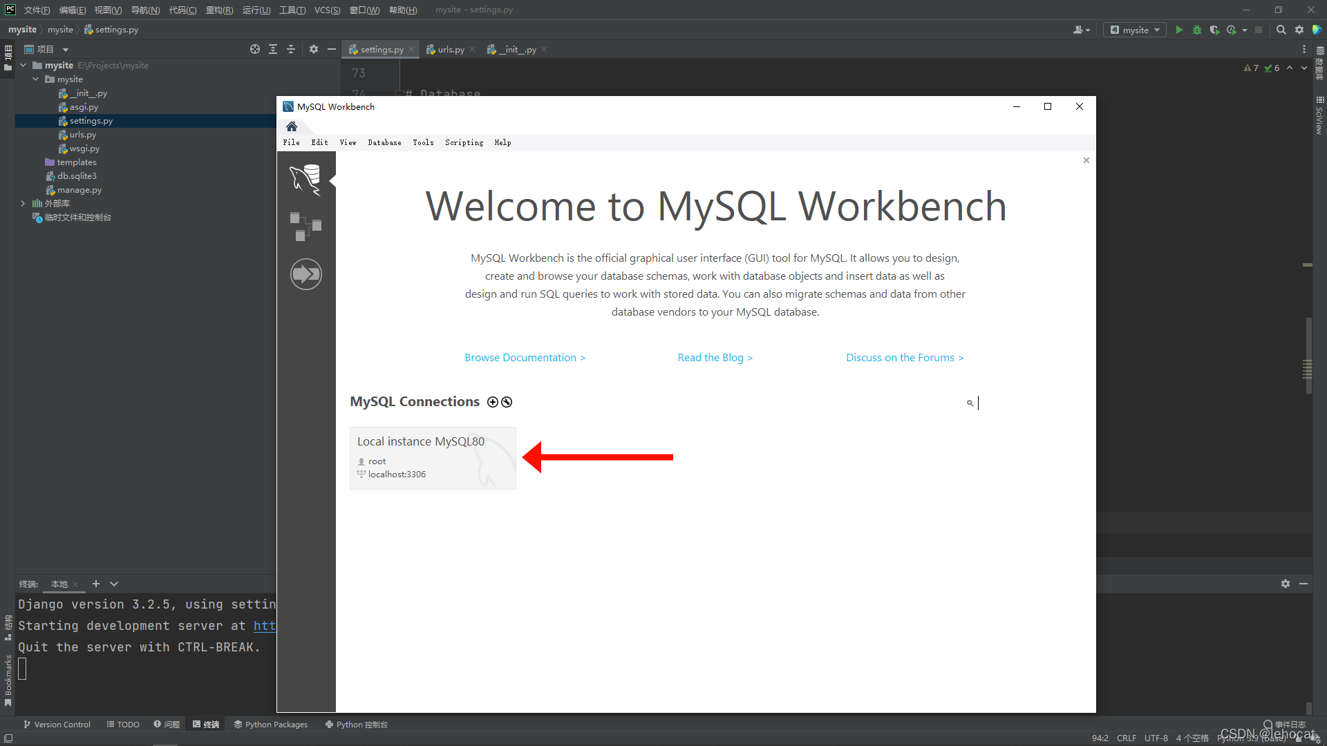
Task: Collapse all in project panel
Action: [291, 49]
